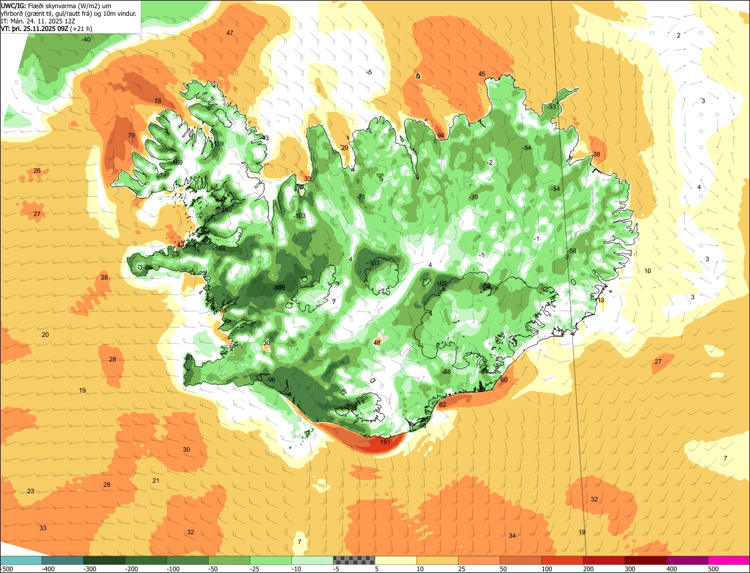Viewport: 750px width, 573px height.
Task: Click the map value '48' in the central highlands
Action: coord(377,343)
